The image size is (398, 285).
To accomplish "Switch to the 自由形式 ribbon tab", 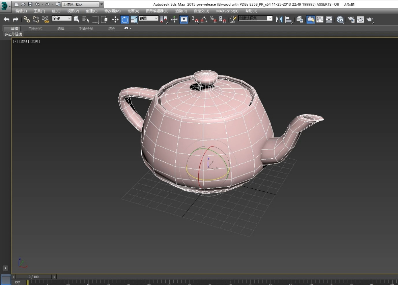I will (35, 29).
